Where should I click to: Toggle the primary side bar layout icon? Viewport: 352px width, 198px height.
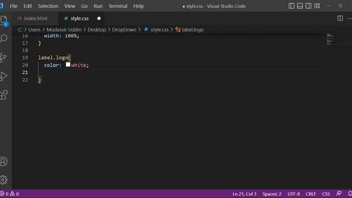291,6
